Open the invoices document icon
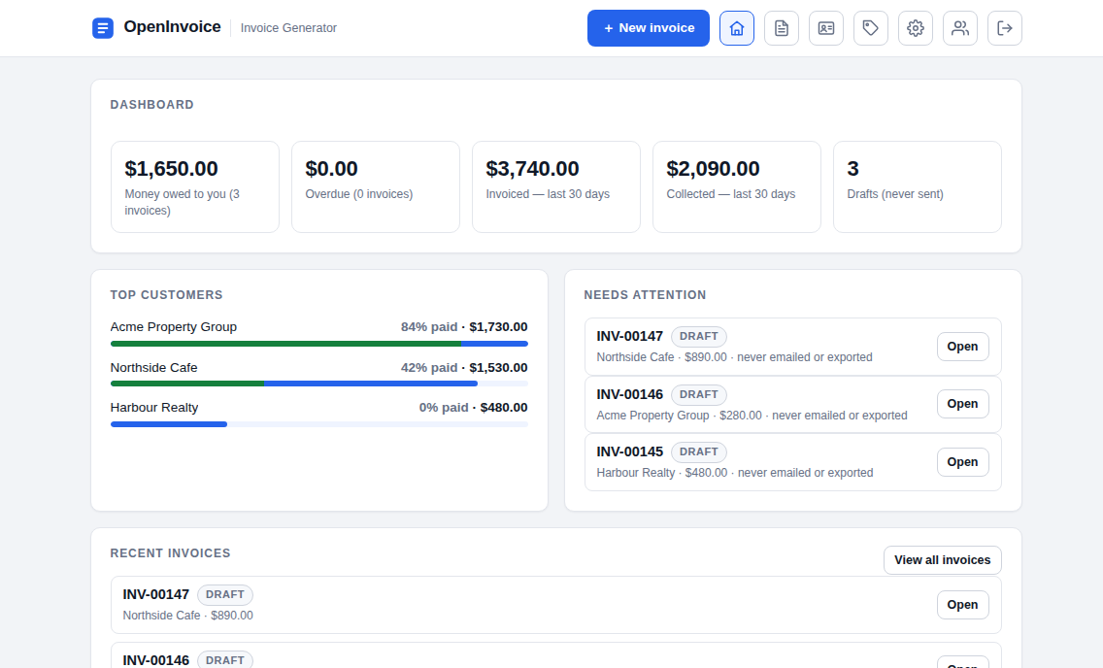Image resolution: width=1103 pixels, height=668 pixels. [x=782, y=28]
